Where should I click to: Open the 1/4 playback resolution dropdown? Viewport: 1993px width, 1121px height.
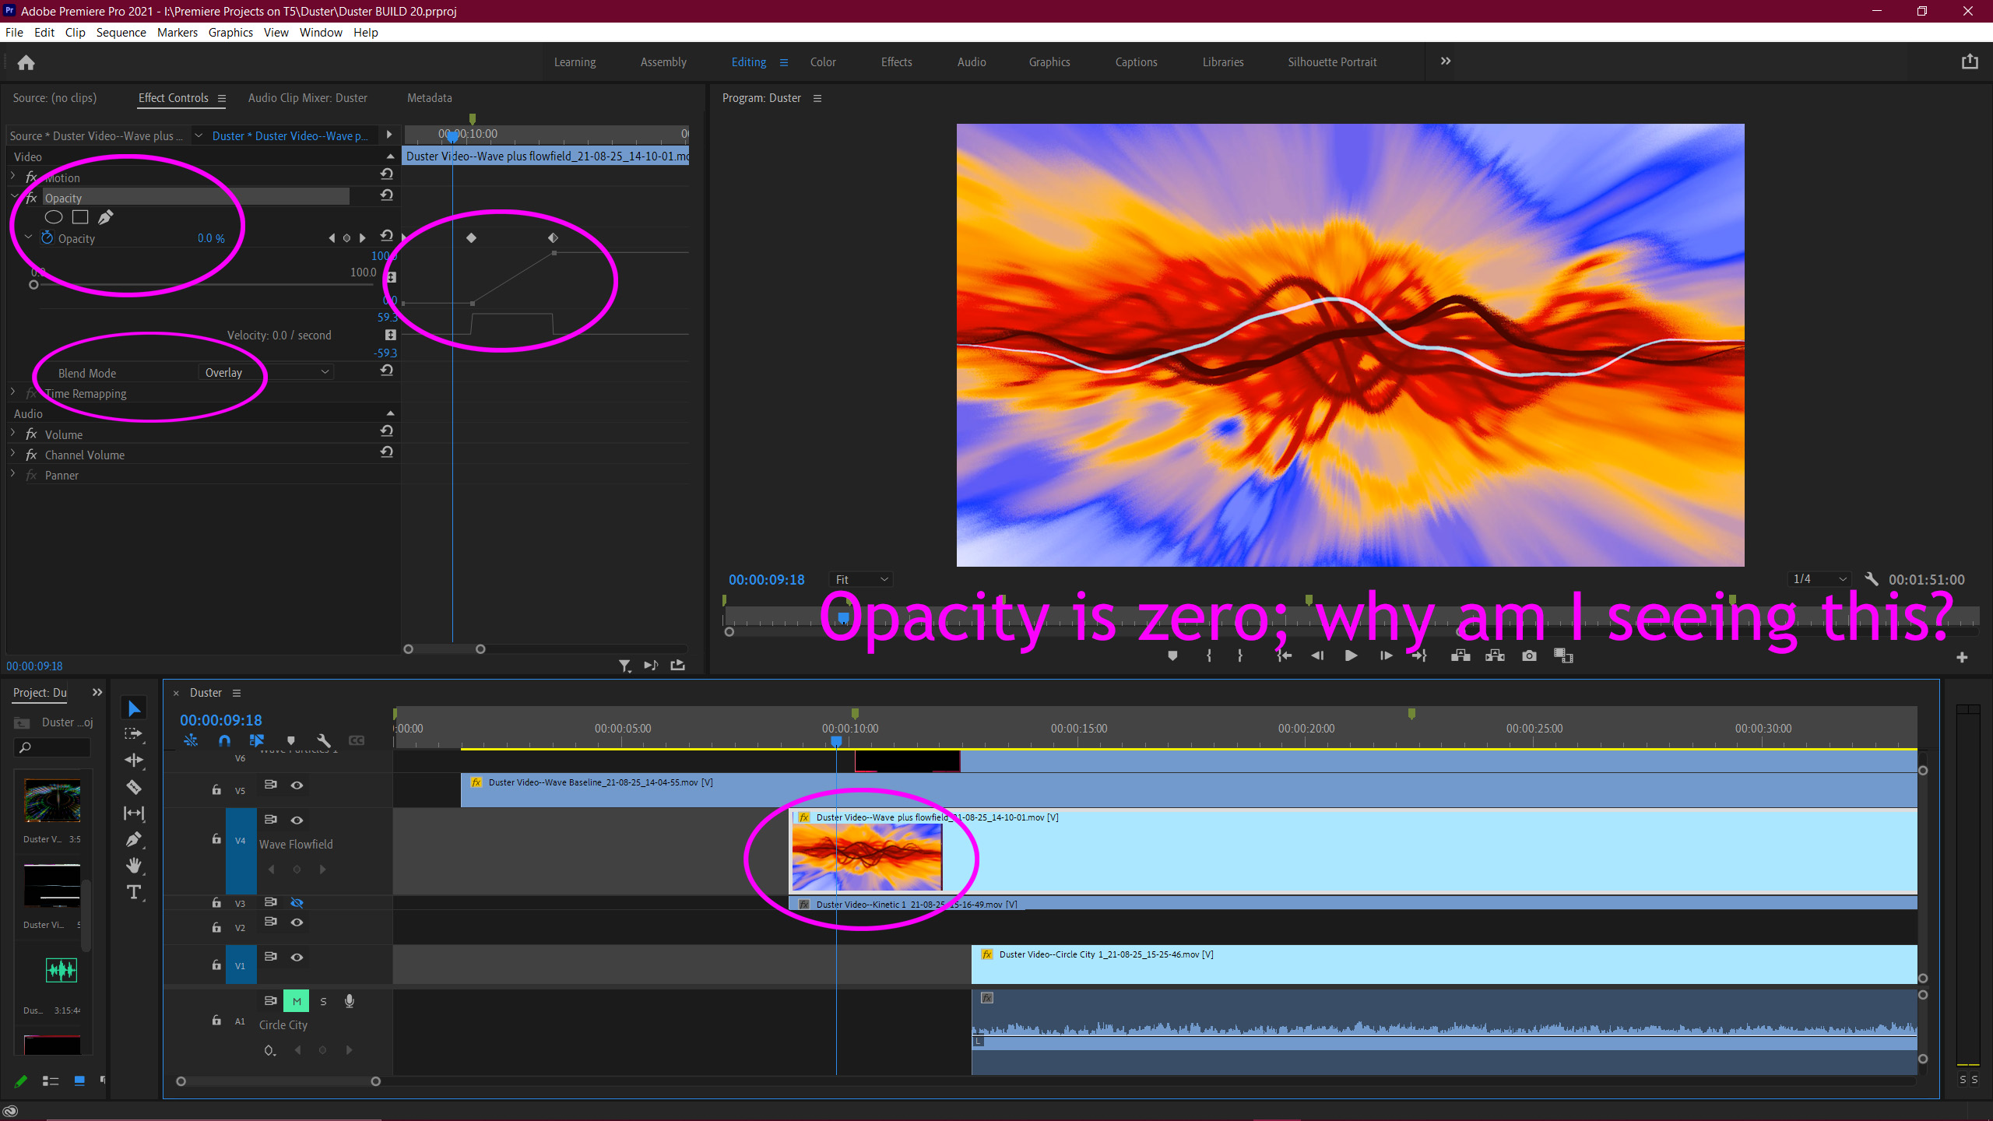tap(1819, 579)
